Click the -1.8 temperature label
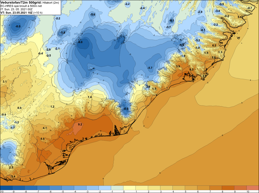The height and width of the screenshot is (193, 259). pos(197,48)
